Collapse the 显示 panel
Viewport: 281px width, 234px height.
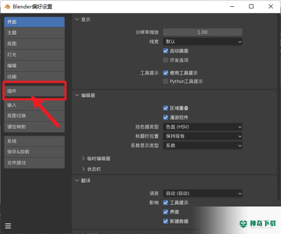coord(77,19)
